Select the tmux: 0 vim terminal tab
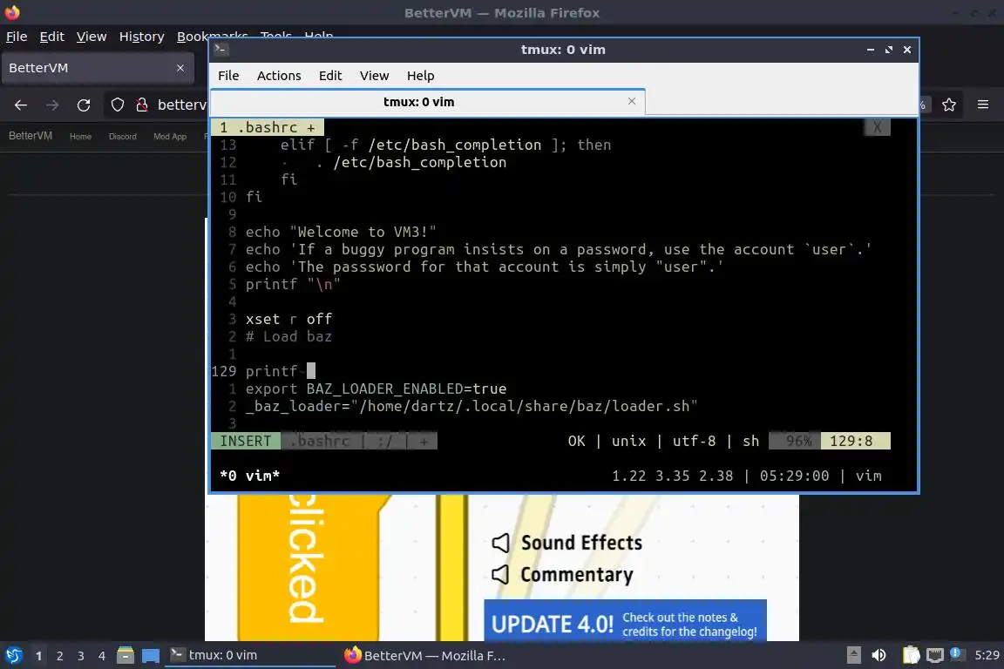The width and height of the screenshot is (1004, 669). click(x=427, y=102)
